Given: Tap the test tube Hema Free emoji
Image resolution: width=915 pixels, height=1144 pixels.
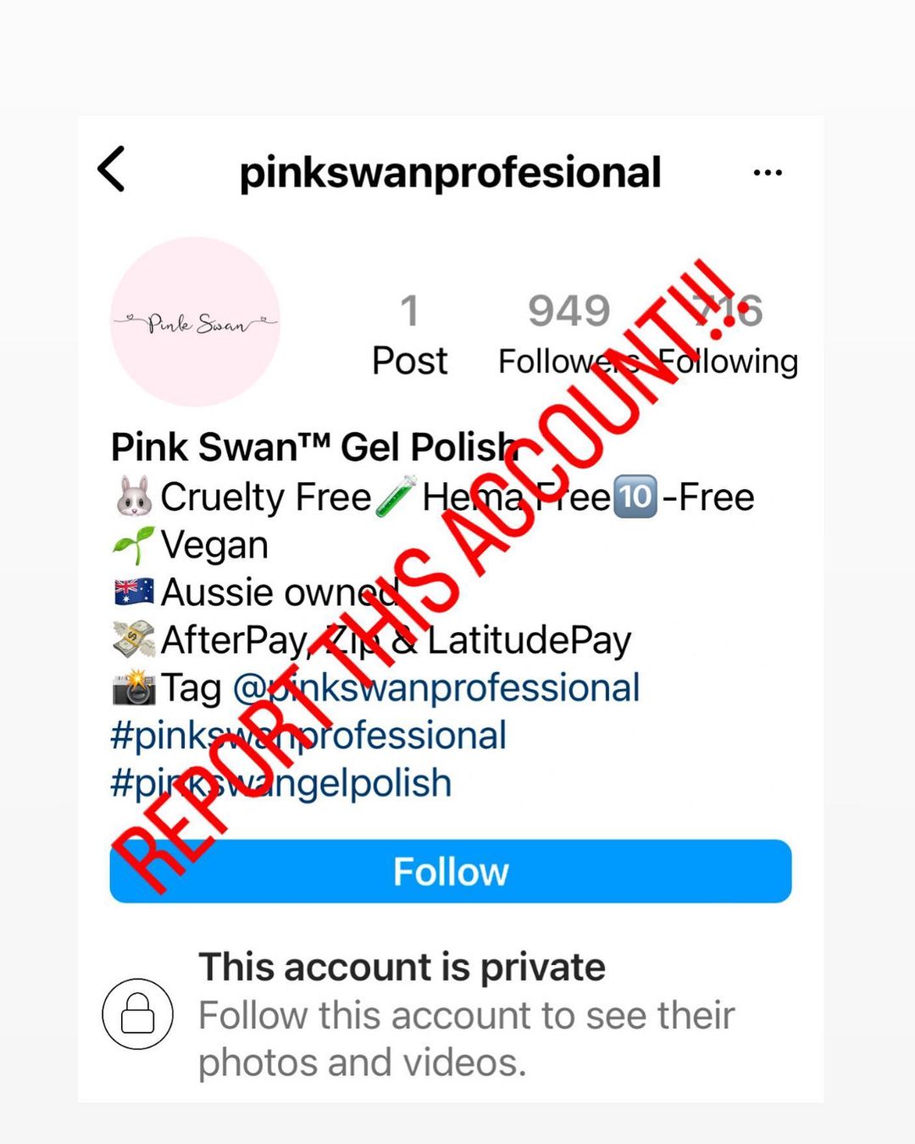Looking at the screenshot, I should [x=396, y=497].
